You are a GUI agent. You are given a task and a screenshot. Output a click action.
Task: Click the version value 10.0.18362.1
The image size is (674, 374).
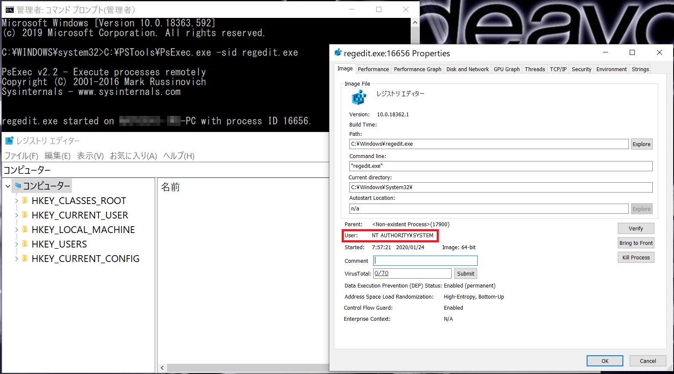pos(393,114)
